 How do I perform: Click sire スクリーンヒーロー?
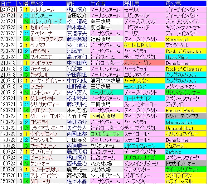pos(144,104)
